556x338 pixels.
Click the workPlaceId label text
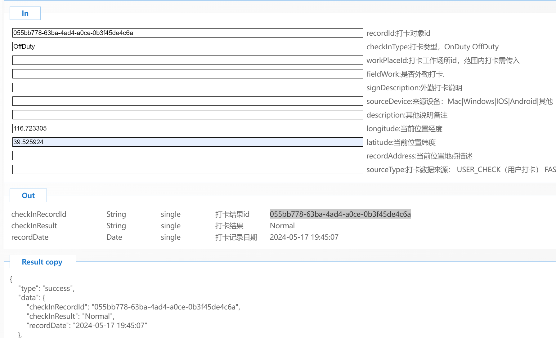[x=443, y=60]
